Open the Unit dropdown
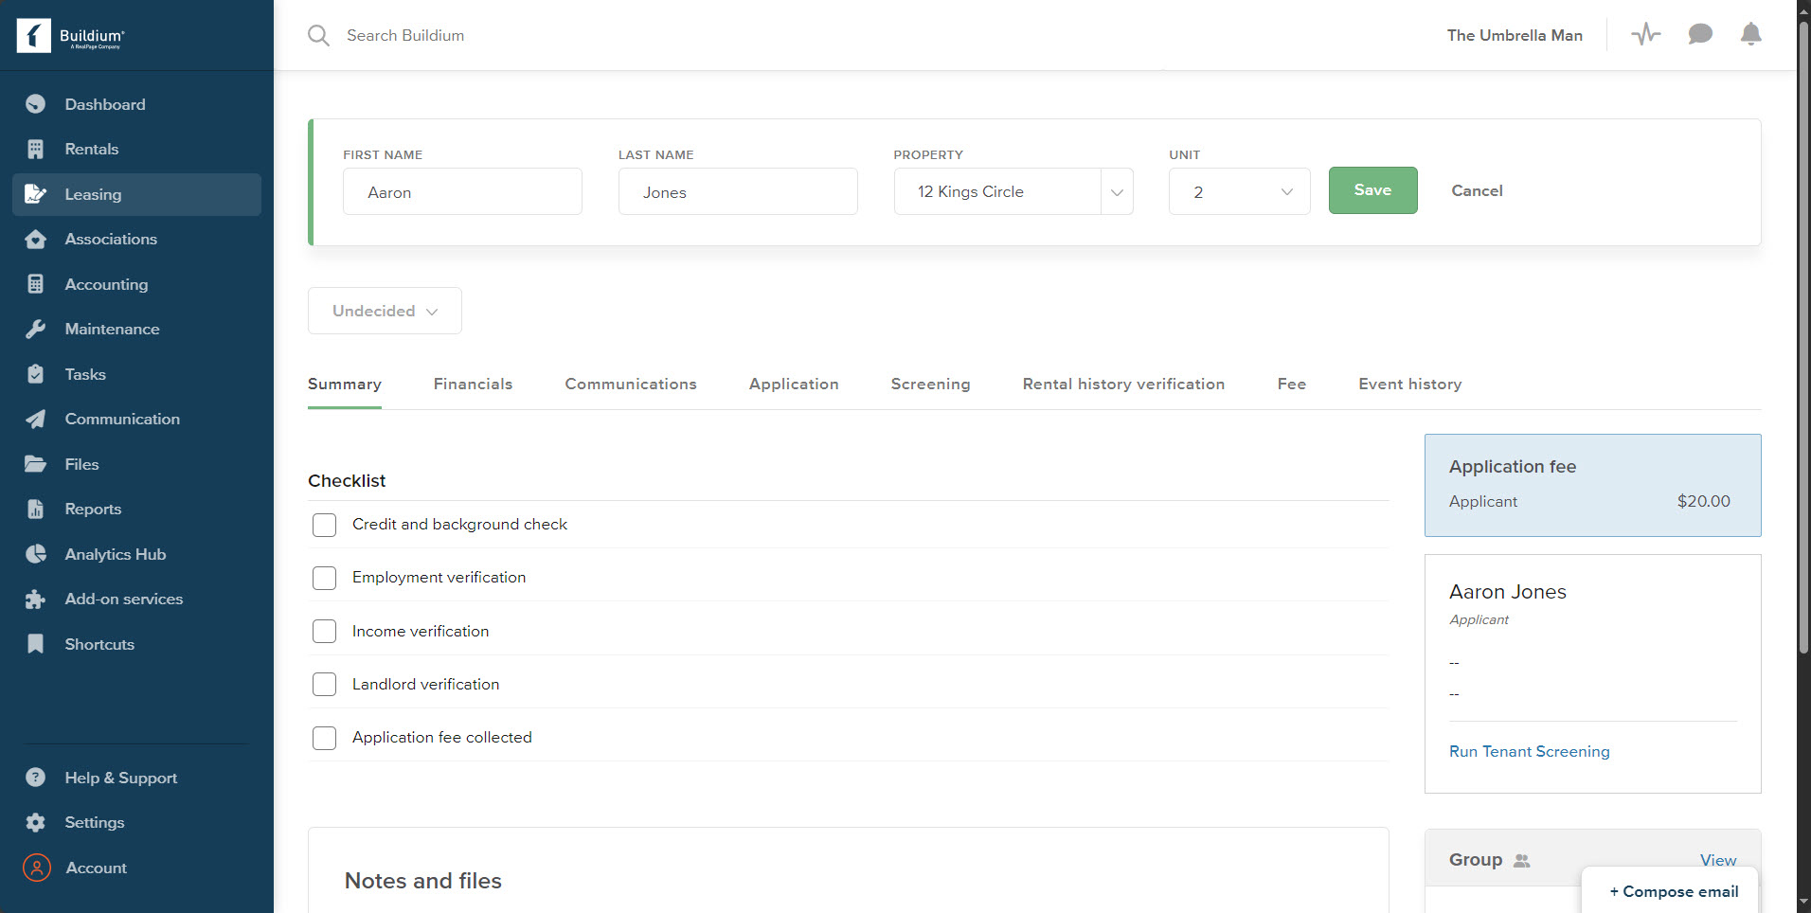1811x913 pixels. point(1239,191)
